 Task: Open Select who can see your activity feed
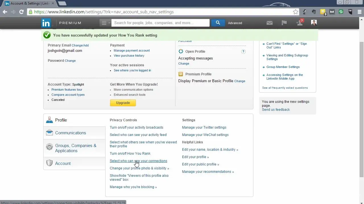pyautogui.click(x=138, y=135)
